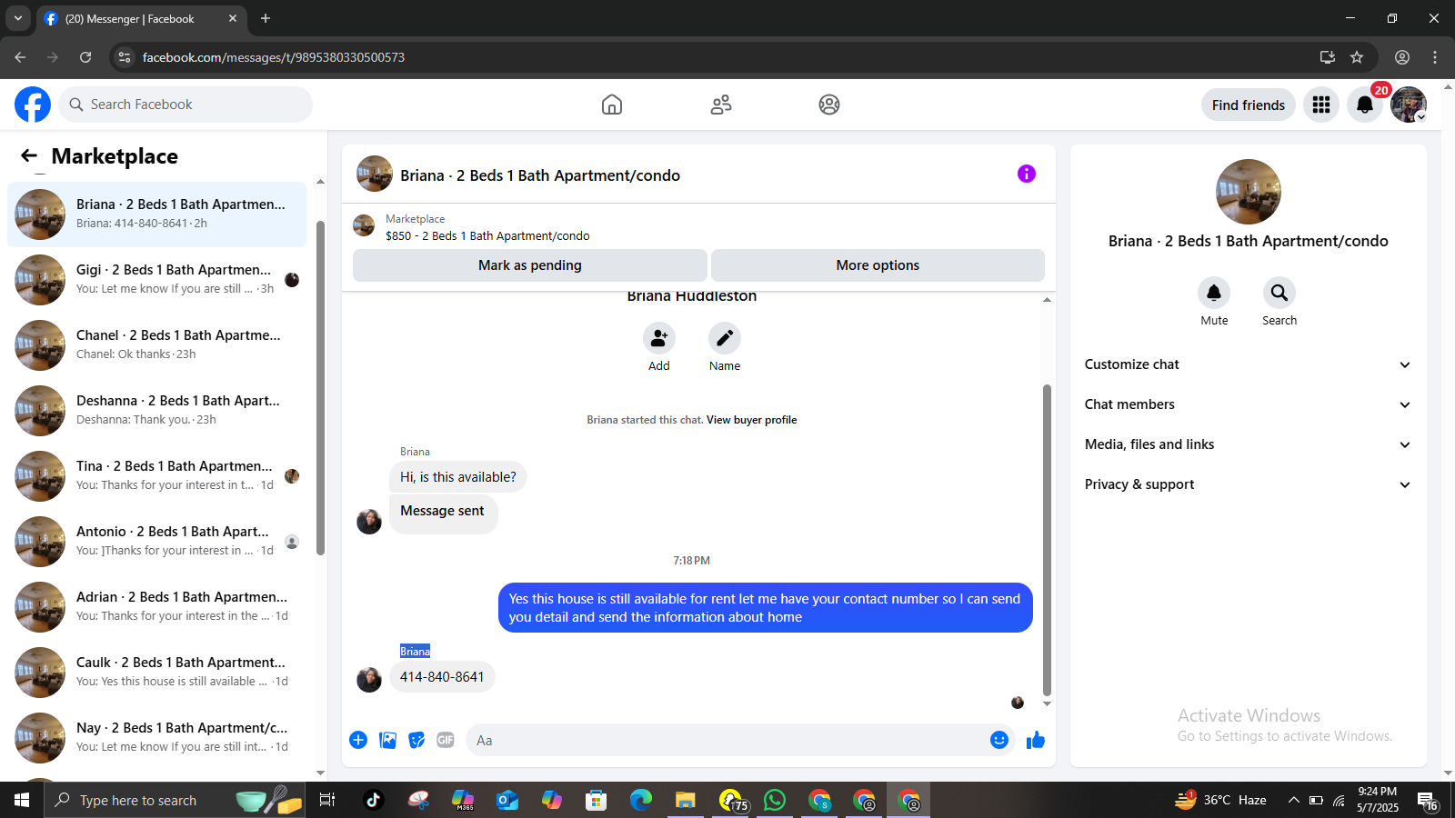Click the 414-840-8641 message bubble
Screen dimensions: 1455x818
[x=442, y=677]
